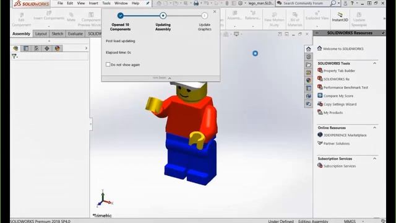Click the Mate toolbar button
This screenshot has width=396, height=223.
click(x=71, y=17)
